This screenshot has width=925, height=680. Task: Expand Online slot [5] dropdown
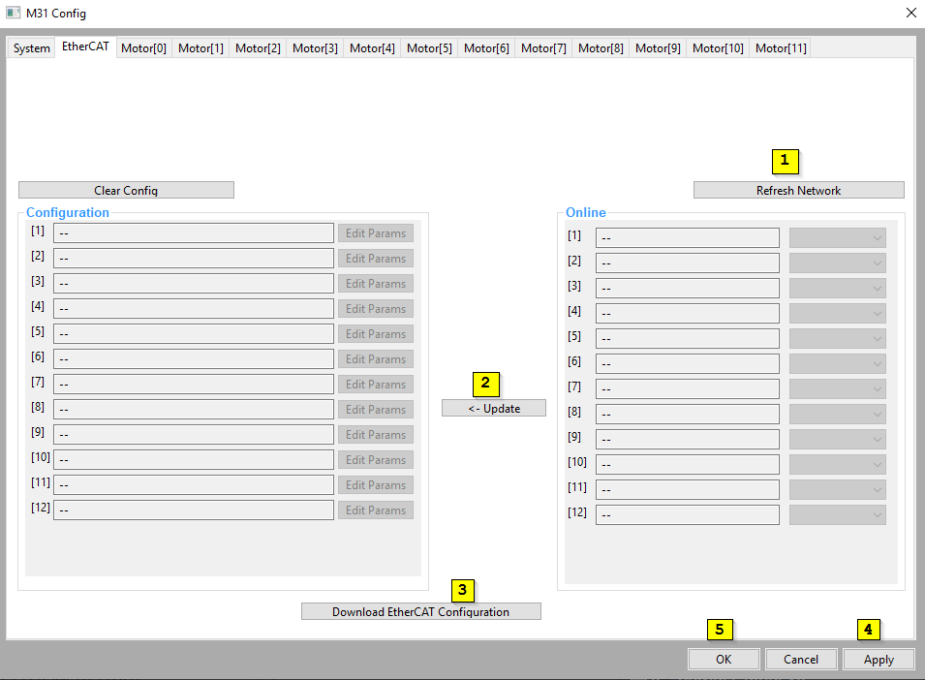coord(838,338)
